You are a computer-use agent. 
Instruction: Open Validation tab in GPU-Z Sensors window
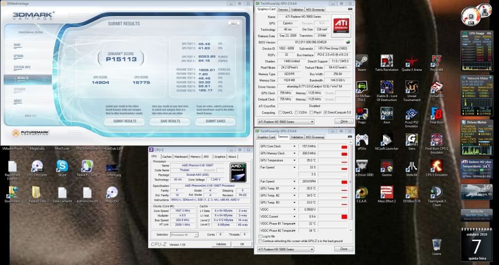pos(297,137)
